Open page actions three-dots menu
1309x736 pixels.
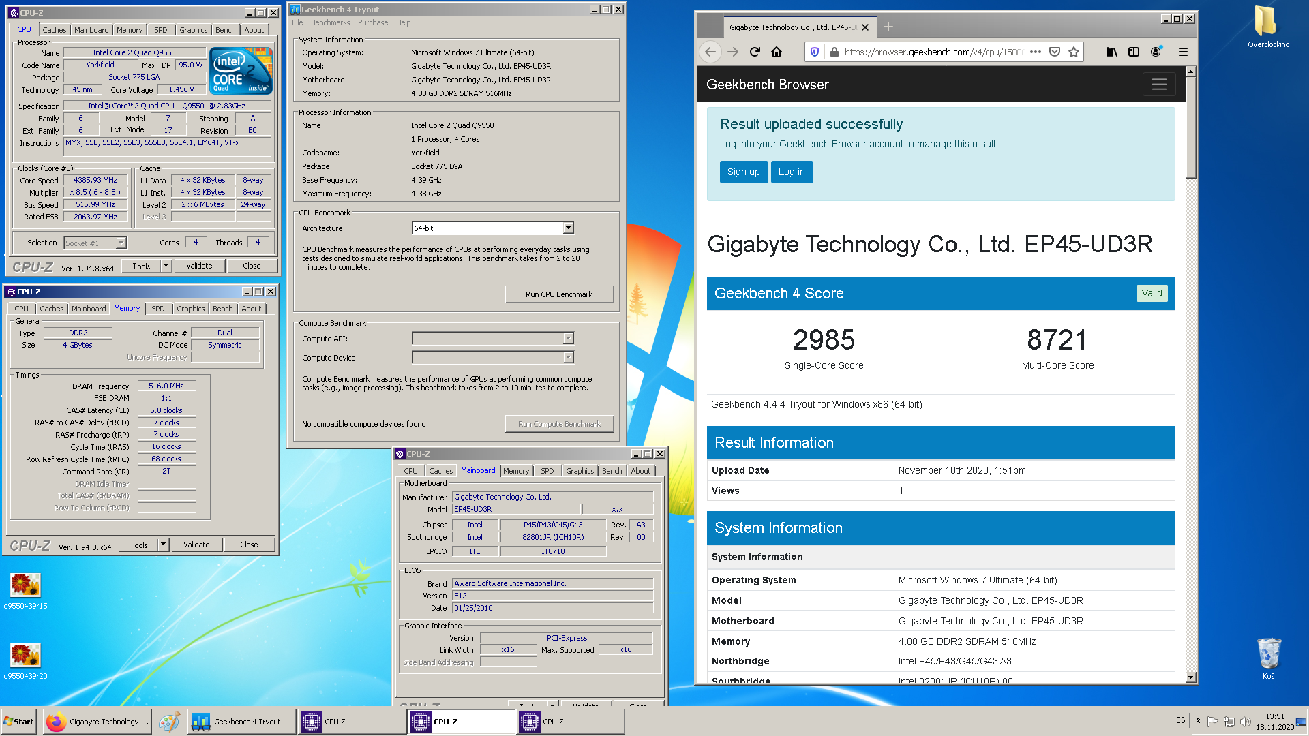point(1035,52)
